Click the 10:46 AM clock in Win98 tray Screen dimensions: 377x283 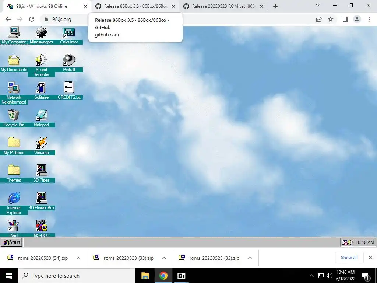point(364,242)
